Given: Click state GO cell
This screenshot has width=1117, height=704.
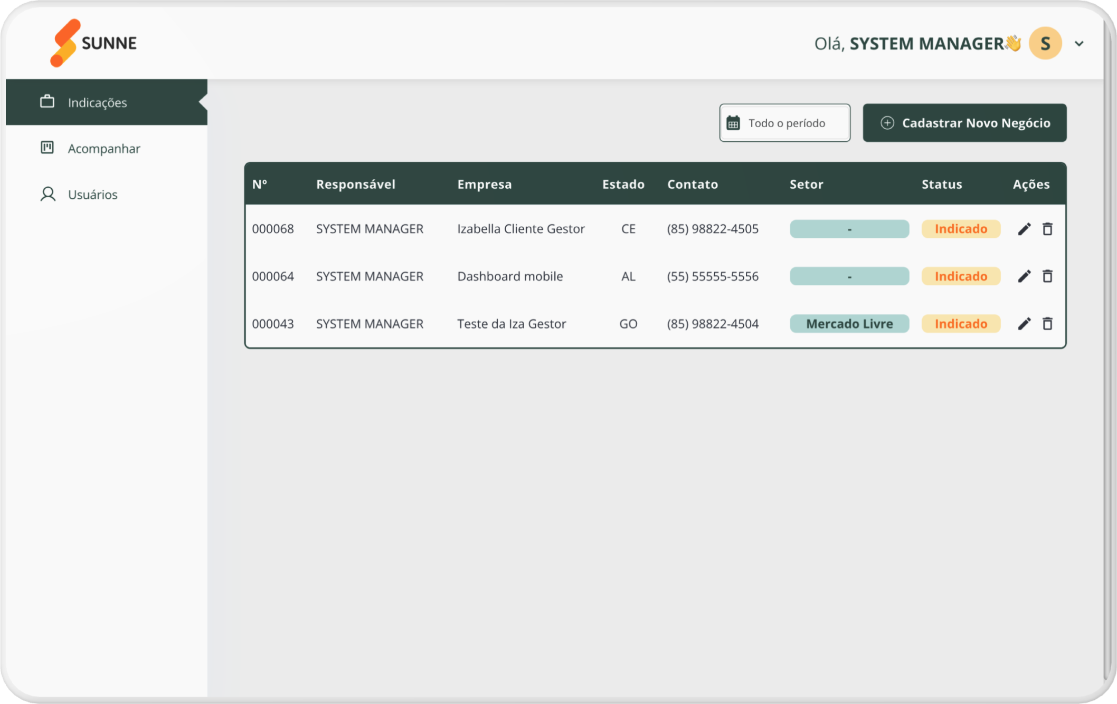Looking at the screenshot, I should 628,324.
